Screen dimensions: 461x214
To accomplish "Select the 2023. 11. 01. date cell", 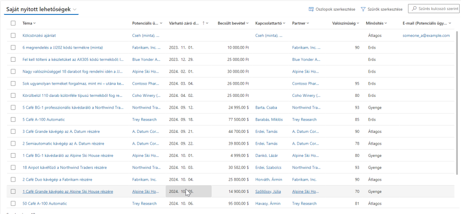I will coord(181,47).
